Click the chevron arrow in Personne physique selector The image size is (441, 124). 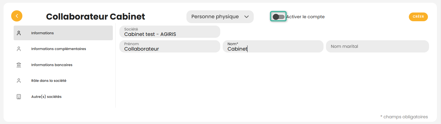[x=246, y=17]
